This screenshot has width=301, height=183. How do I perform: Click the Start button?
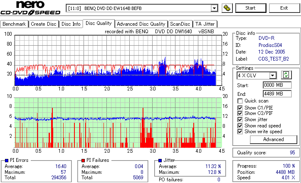(251, 8)
